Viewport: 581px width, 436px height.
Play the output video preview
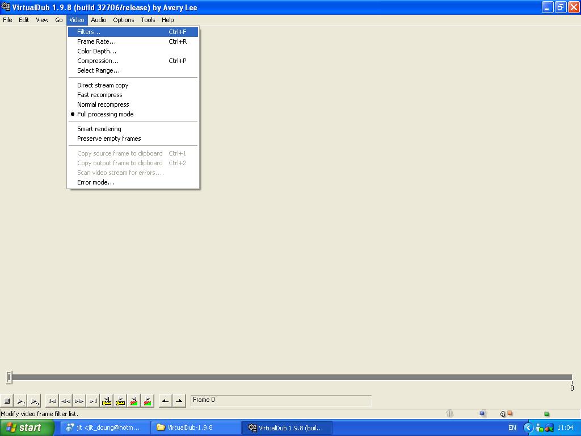tap(34, 401)
